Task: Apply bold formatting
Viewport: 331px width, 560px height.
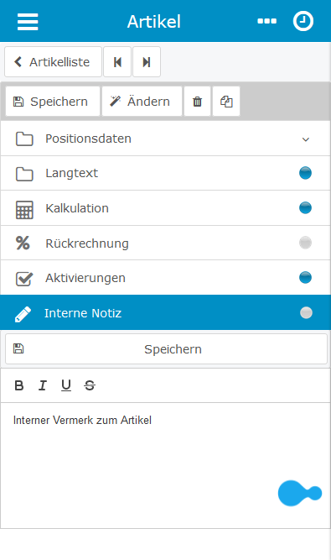Action: point(19,385)
